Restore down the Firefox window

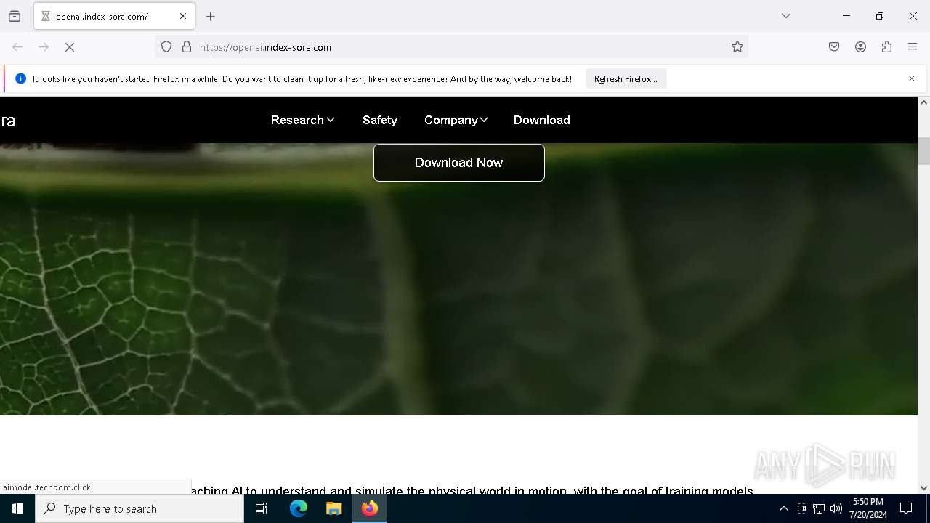tap(880, 16)
